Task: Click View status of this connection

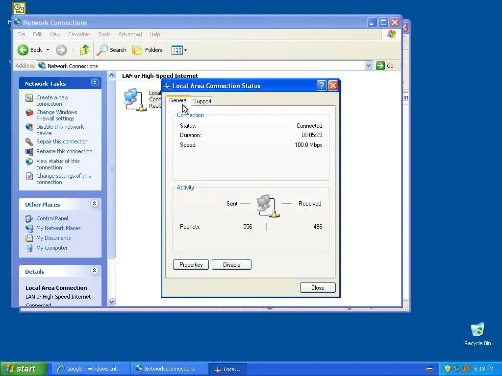Action: [x=58, y=164]
